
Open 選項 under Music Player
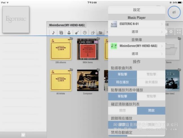[x=137, y=32]
